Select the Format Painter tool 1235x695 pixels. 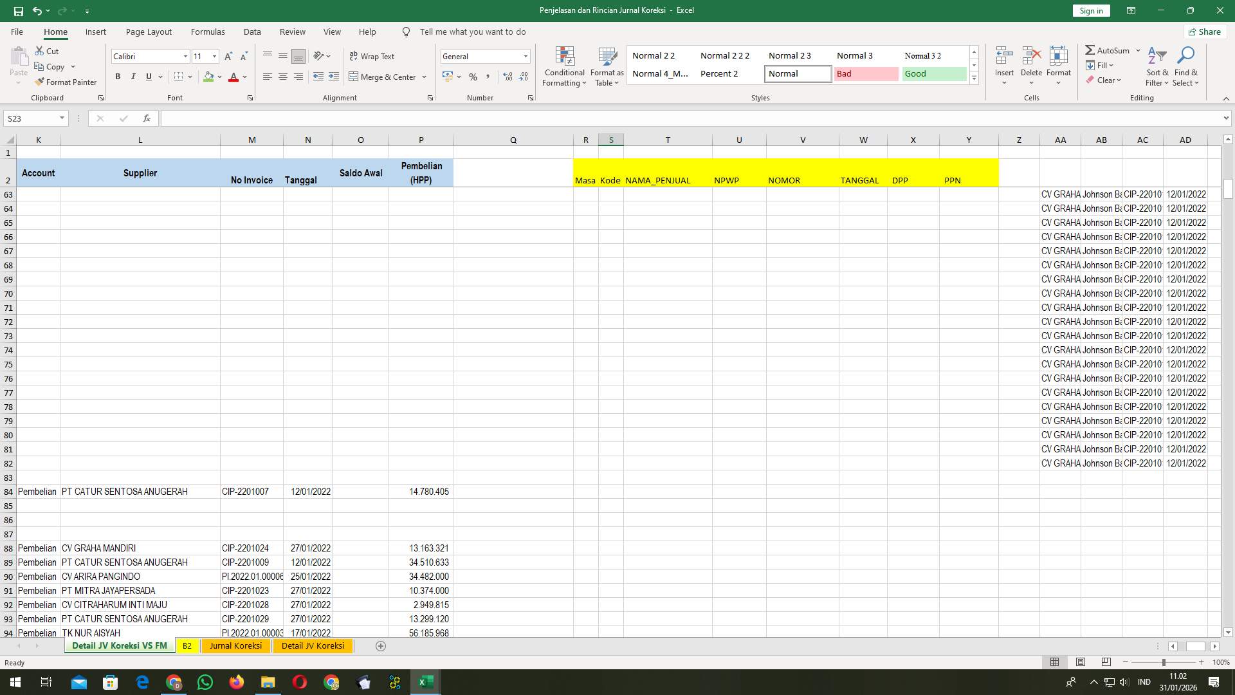pyautogui.click(x=66, y=82)
